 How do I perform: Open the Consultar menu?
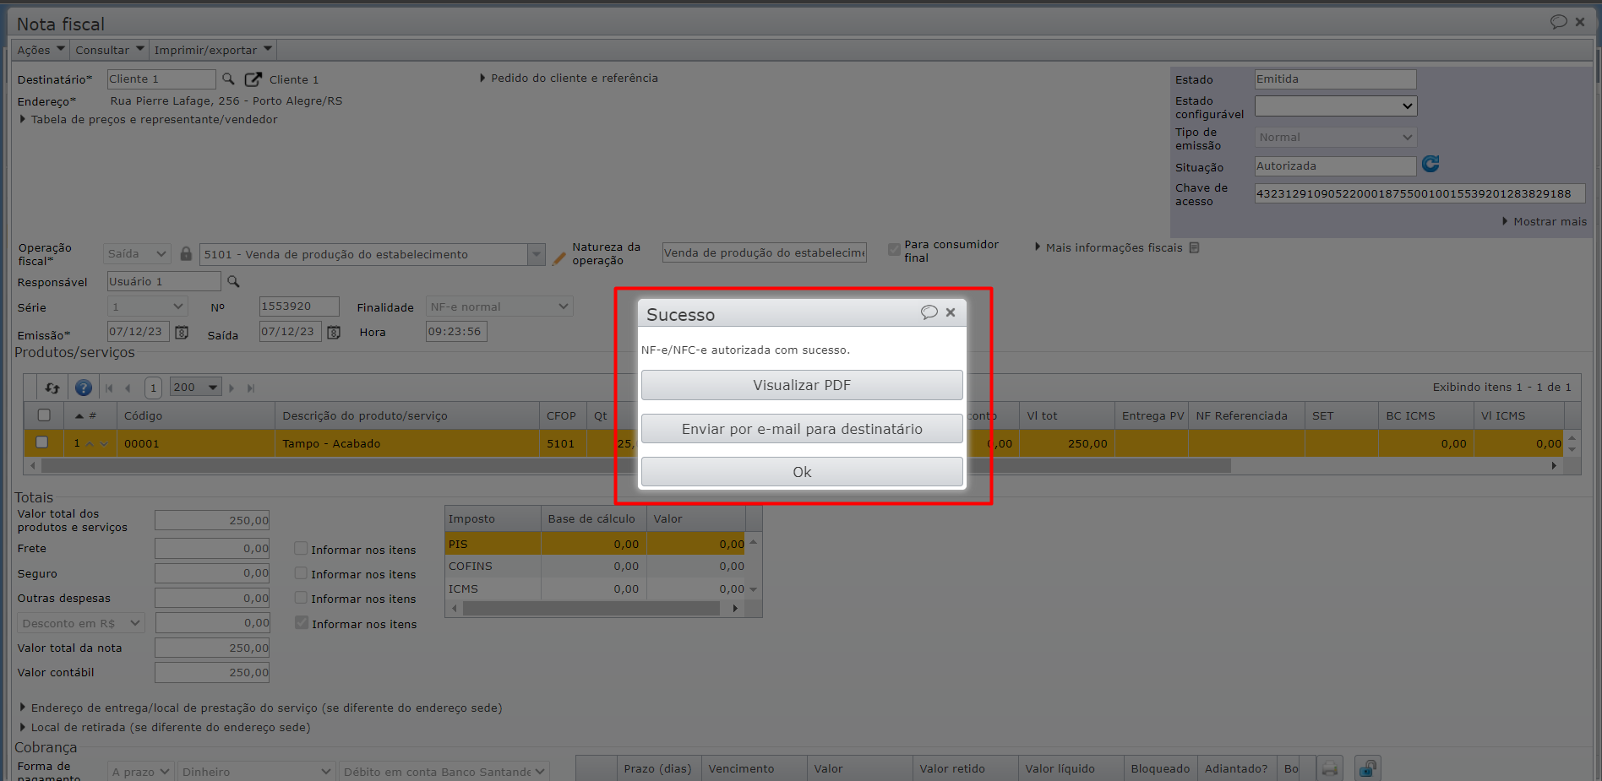point(110,50)
